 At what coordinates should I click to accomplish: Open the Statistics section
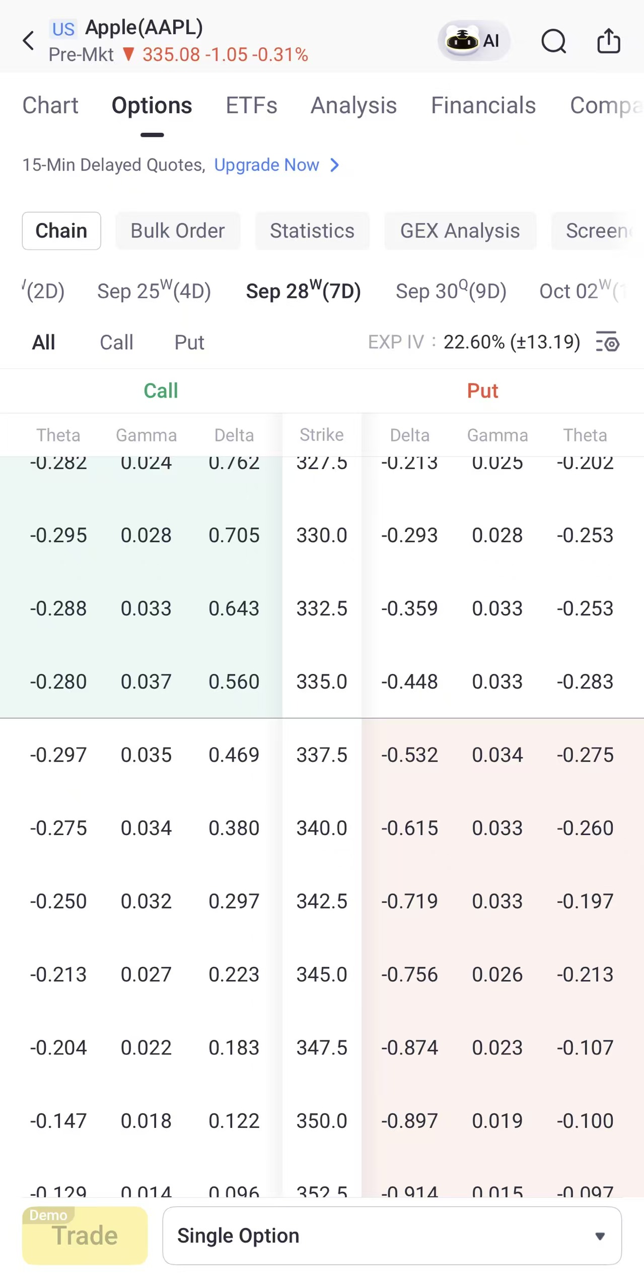312,231
